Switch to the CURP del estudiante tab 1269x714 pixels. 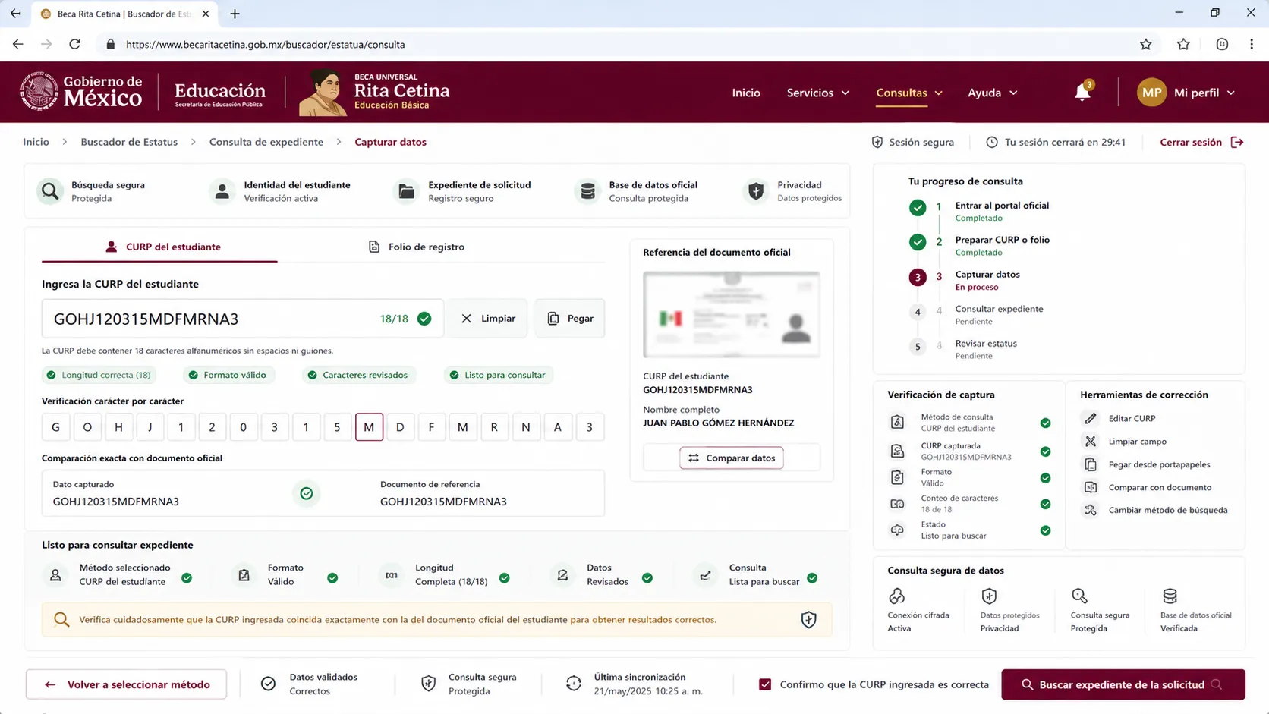(x=159, y=247)
